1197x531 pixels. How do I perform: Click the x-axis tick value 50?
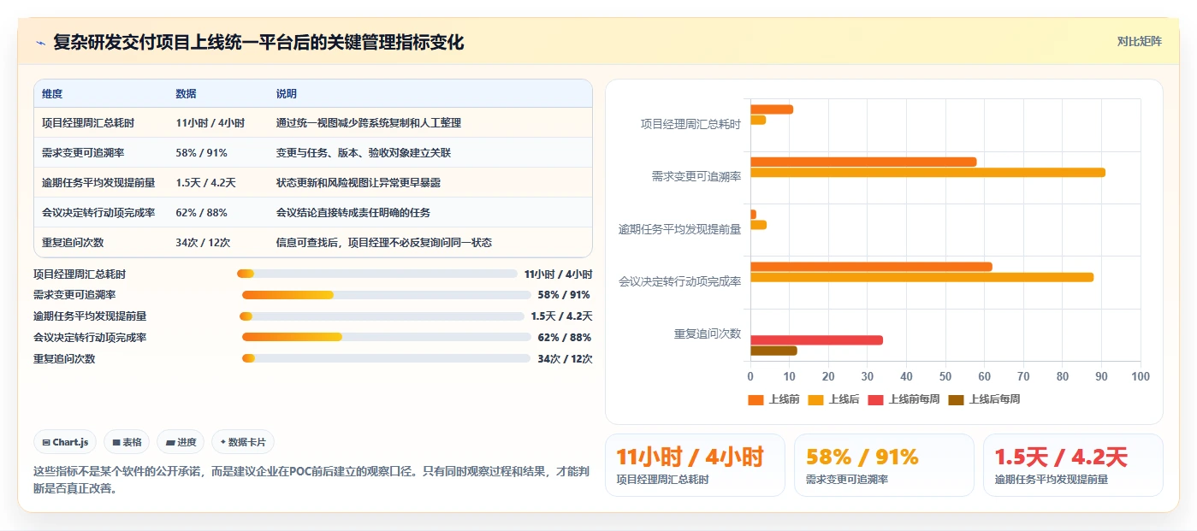945,376
